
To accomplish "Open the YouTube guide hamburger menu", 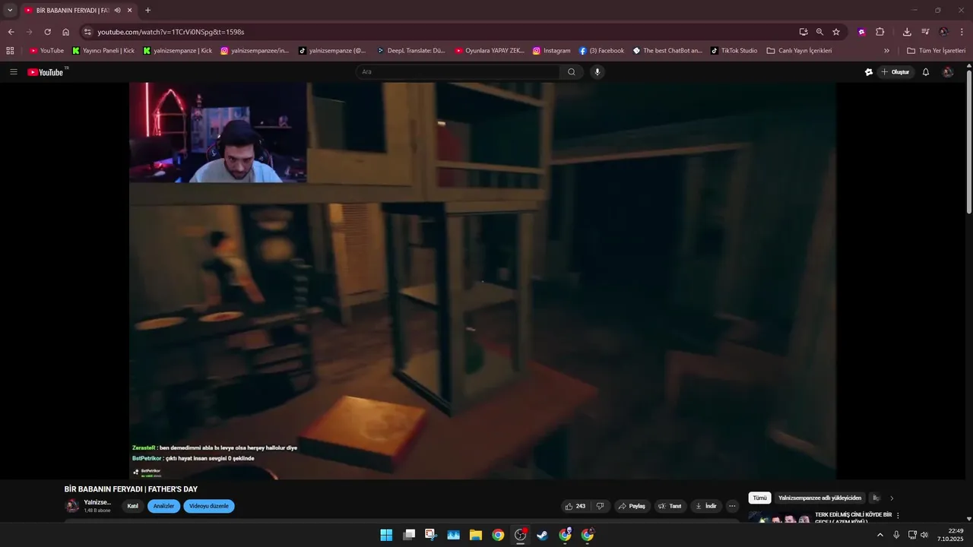I will (14, 72).
